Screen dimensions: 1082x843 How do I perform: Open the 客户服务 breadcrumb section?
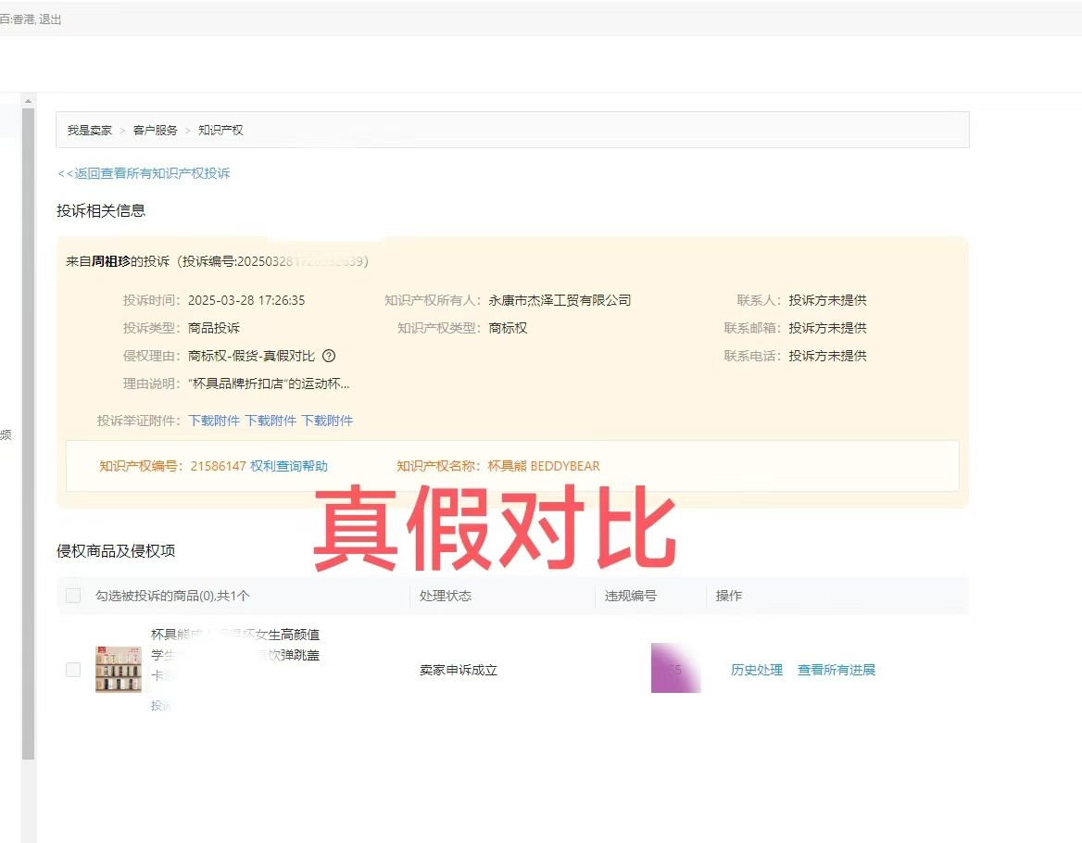pyautogui.click(x=155, y=130)
